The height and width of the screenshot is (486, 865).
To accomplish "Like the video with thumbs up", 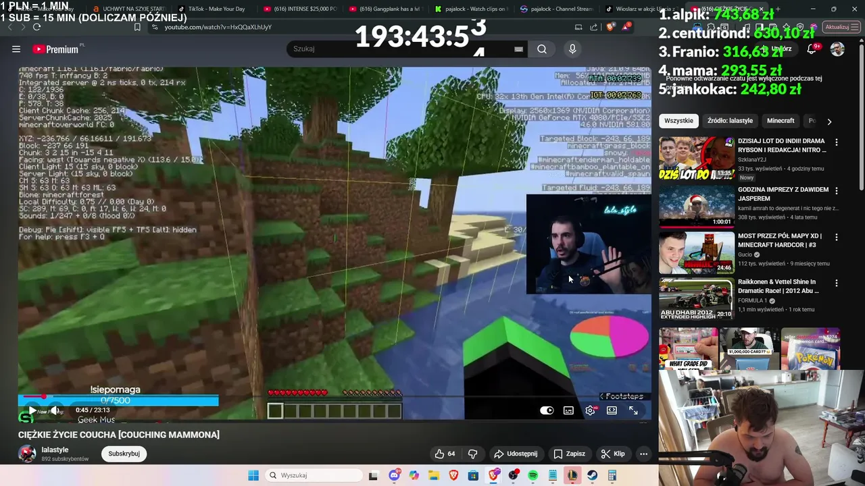I will 445,454.
